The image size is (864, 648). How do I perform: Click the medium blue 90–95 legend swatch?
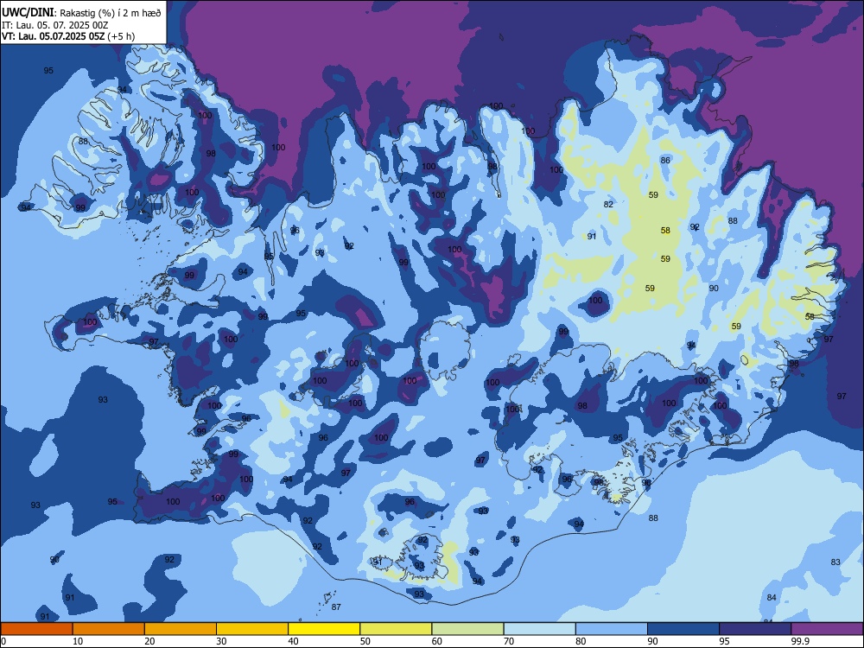click(683, 629)
